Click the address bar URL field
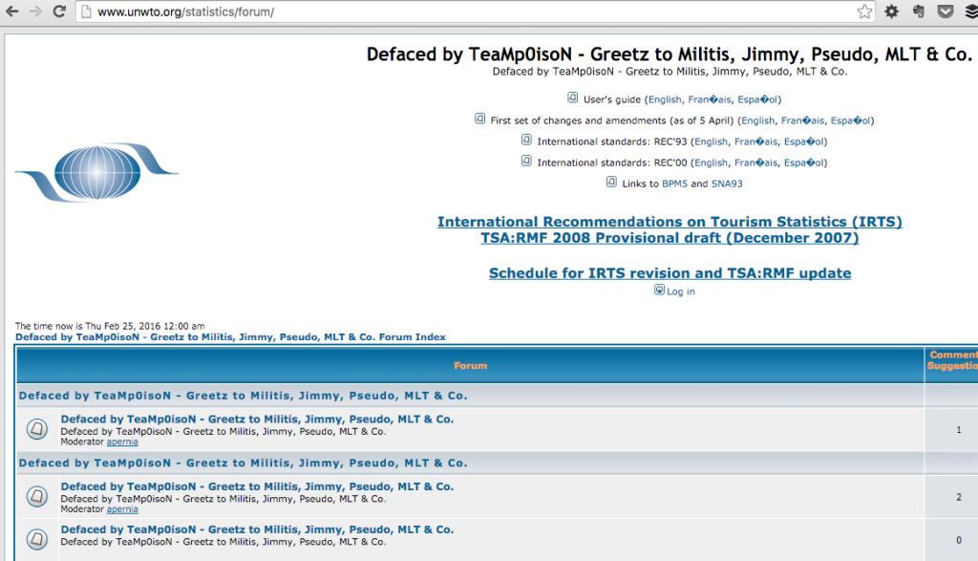The height and width of the screenshot is (561, 978). tap(474, 11)
